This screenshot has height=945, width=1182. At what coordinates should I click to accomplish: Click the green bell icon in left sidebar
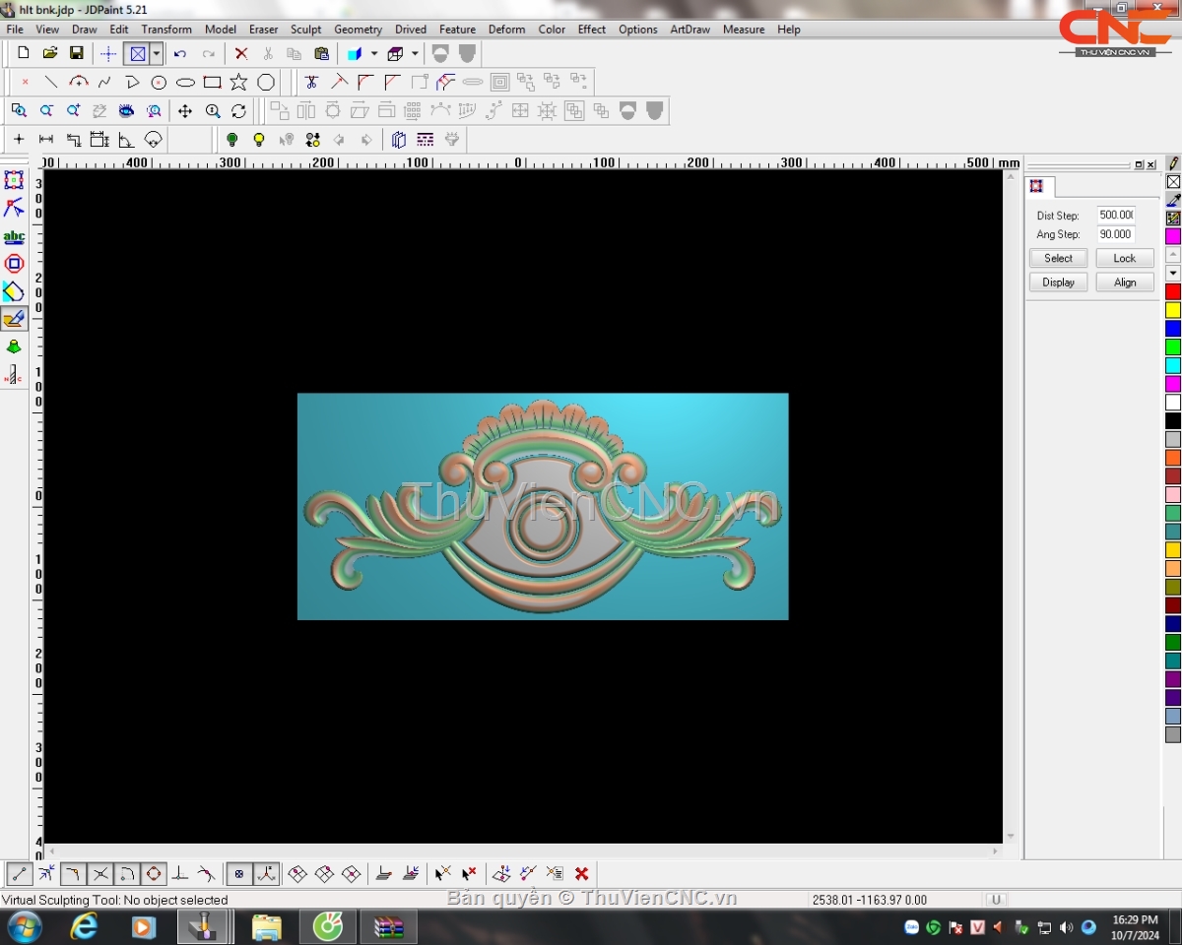click(x=14, y=346)
